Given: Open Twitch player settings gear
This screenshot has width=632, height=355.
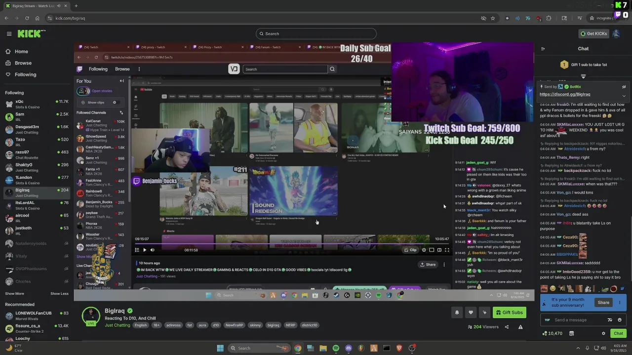Looking at the screenshot, I should pos(424,250).
